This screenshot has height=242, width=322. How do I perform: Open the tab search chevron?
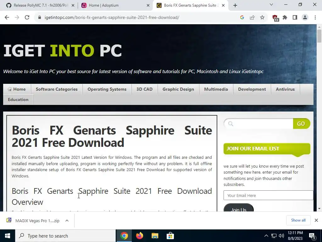[x=271, y=4]
